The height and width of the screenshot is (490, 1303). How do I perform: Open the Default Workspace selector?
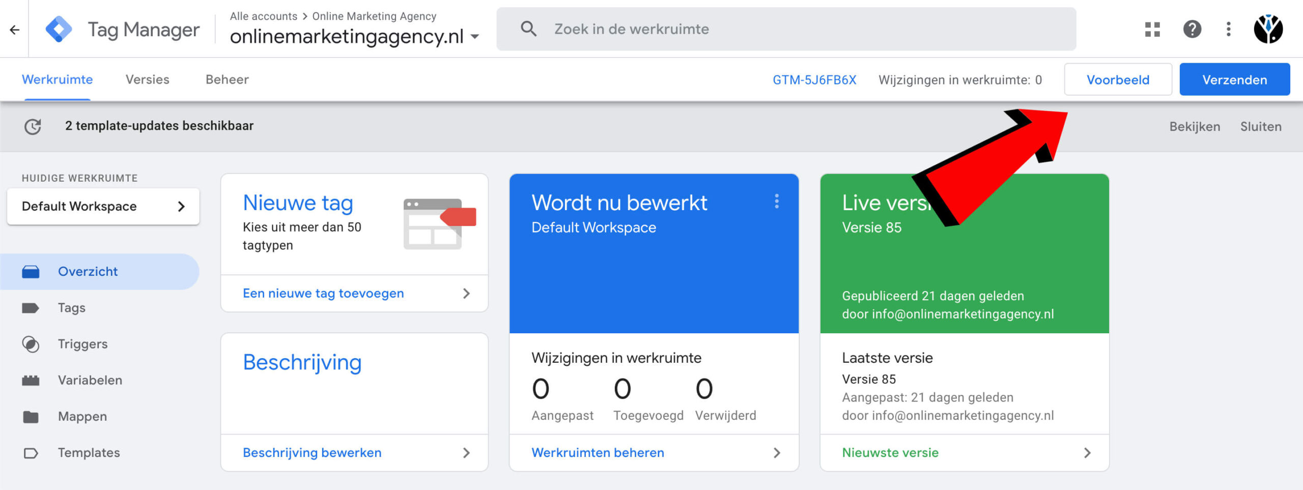coord(103,206)
